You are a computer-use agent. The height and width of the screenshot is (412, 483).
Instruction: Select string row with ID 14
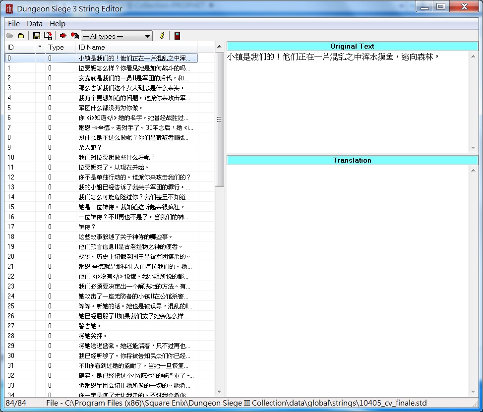tap(101, 197)
